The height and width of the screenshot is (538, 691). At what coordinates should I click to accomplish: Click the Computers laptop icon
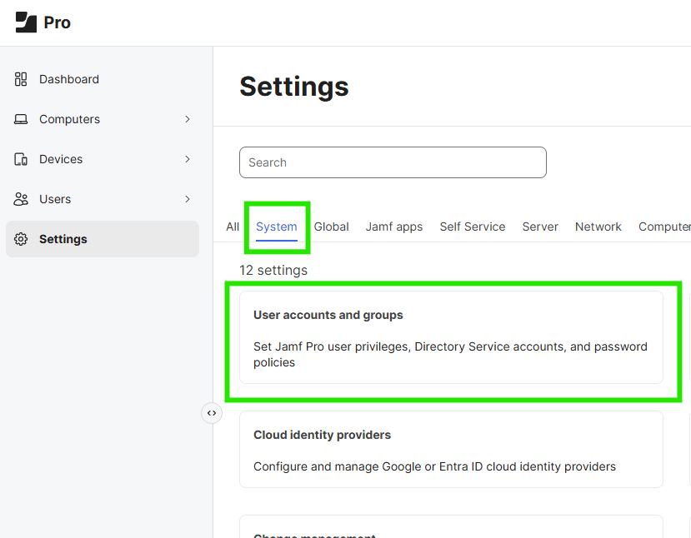point(21,119)
